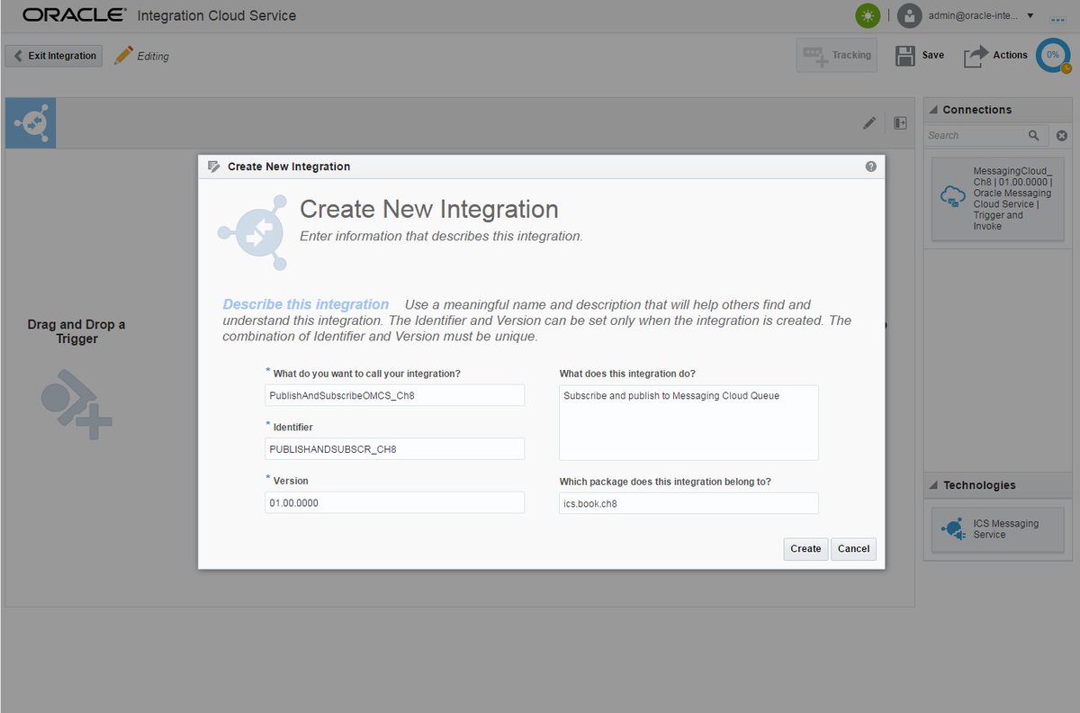1080x713 pixels.
Task: Click the large integration graphic in dialog
Action: tap(252, 232)
